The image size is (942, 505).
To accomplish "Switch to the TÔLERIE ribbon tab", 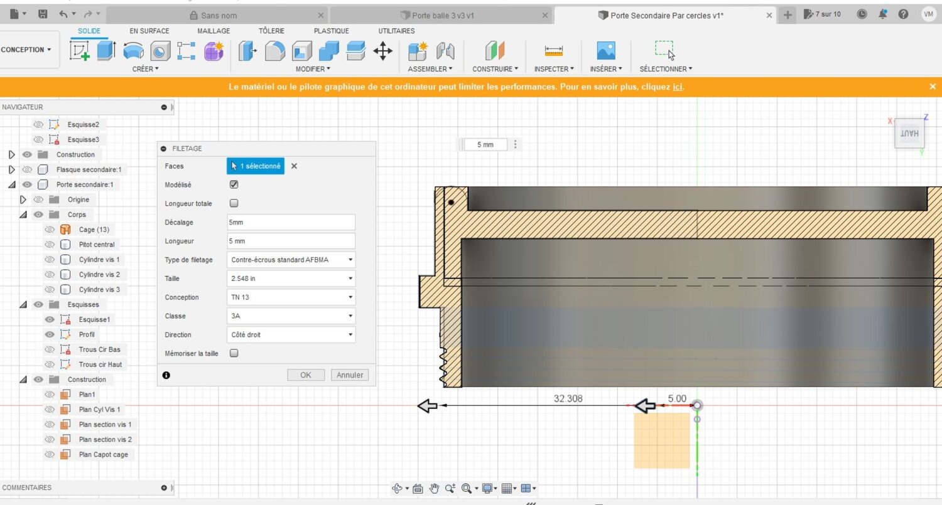I will (x=271, y=31).
